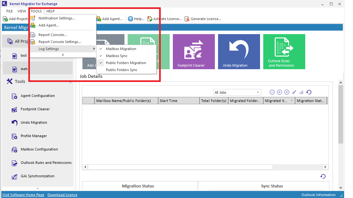Screen dimensions: 353x198
Task: Click the Download License link
Action: click(62, 195)
